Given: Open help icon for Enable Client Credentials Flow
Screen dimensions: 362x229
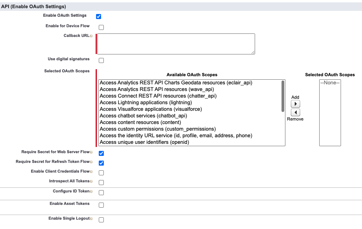Looking at the screenshot, I should tap(91, 172).
